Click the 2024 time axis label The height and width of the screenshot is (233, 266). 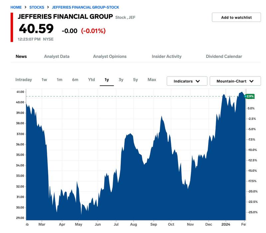[226, 224]
